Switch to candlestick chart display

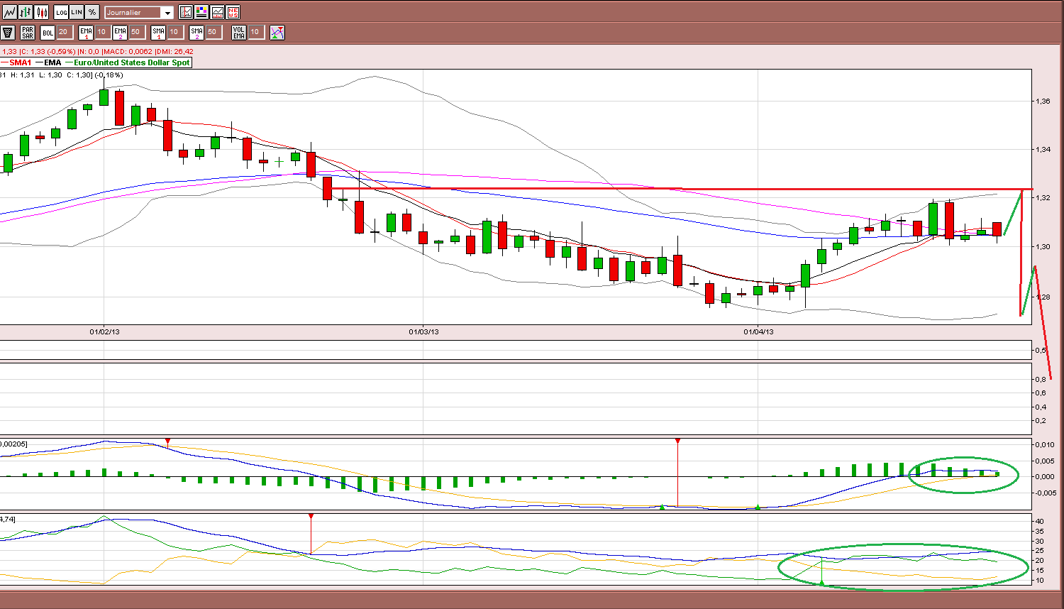(41, 12)
